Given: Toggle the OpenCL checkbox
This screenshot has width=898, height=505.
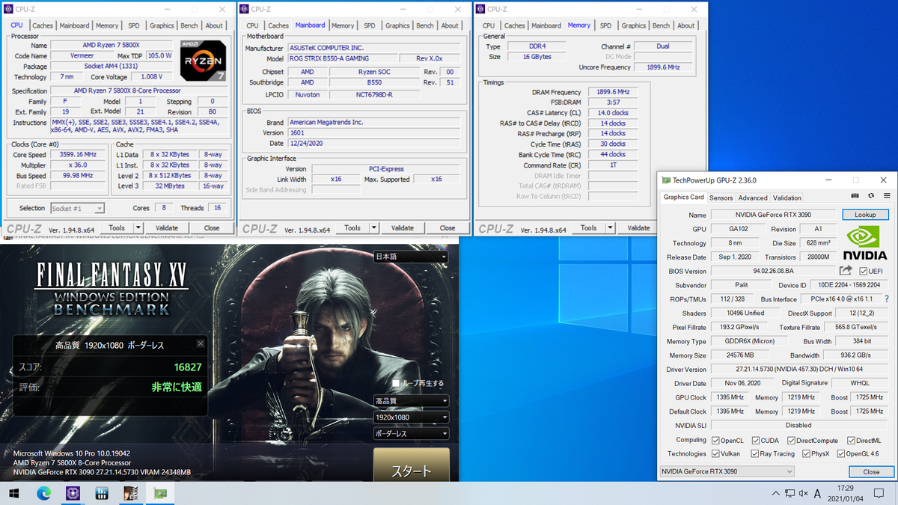Looking at the screenshot, I should coord(715,441).
